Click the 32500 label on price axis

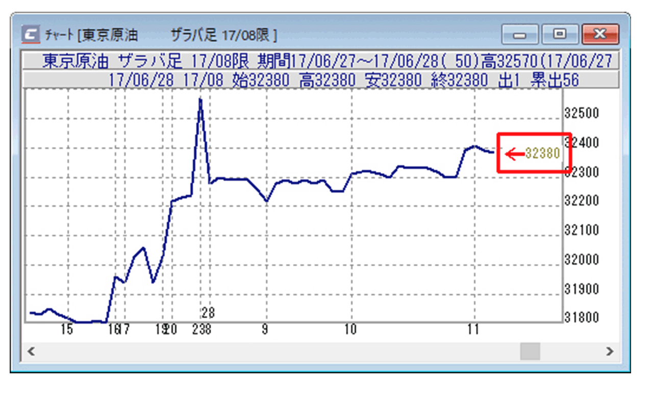582,113
